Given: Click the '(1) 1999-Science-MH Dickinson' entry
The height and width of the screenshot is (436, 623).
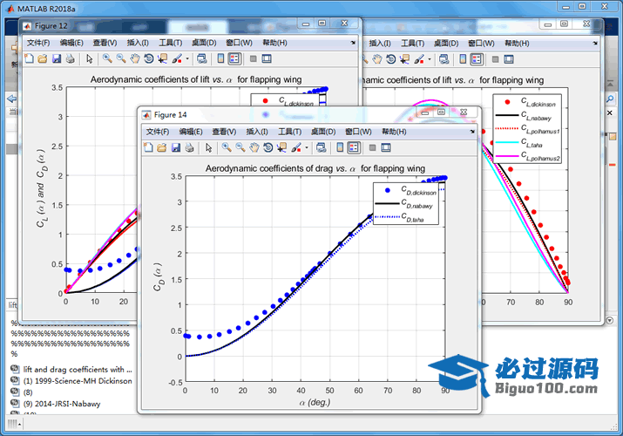Looking at the screenshot, I should [78, 381].
